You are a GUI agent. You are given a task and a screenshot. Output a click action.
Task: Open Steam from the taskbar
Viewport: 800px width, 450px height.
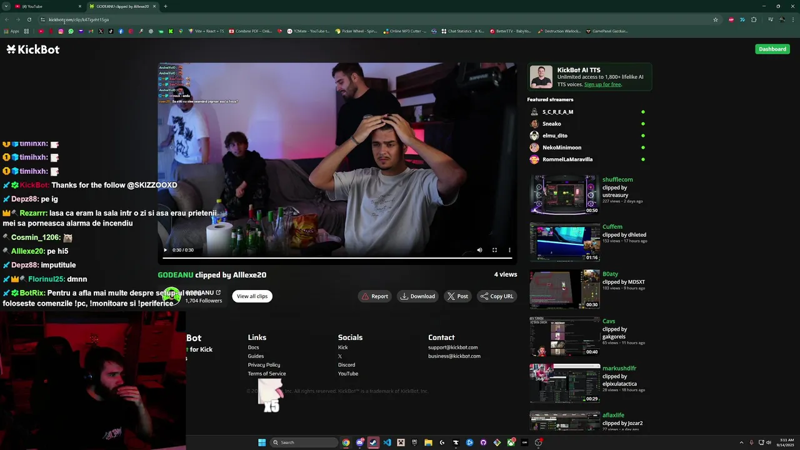tap(373, 442)
